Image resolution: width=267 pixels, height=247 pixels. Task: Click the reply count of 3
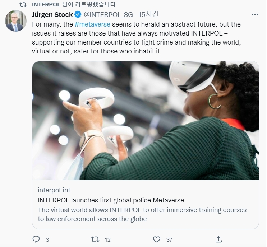[47, 239]
